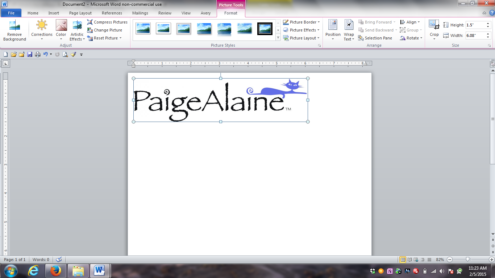Click Change Picture in Adjust group

108,30
